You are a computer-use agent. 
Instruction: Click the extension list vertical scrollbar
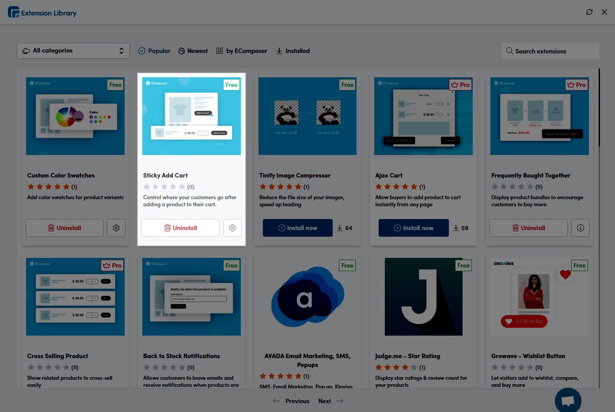coord(599,107)
